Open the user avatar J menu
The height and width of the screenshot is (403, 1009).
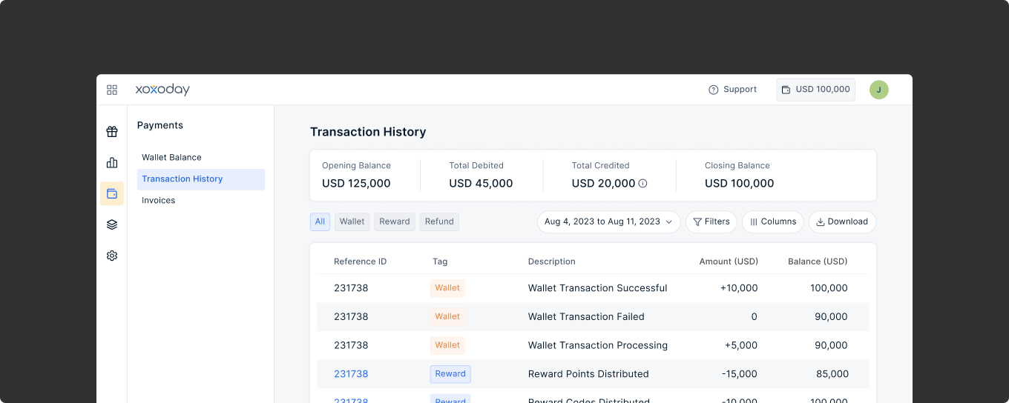click(x=879, y=90)
